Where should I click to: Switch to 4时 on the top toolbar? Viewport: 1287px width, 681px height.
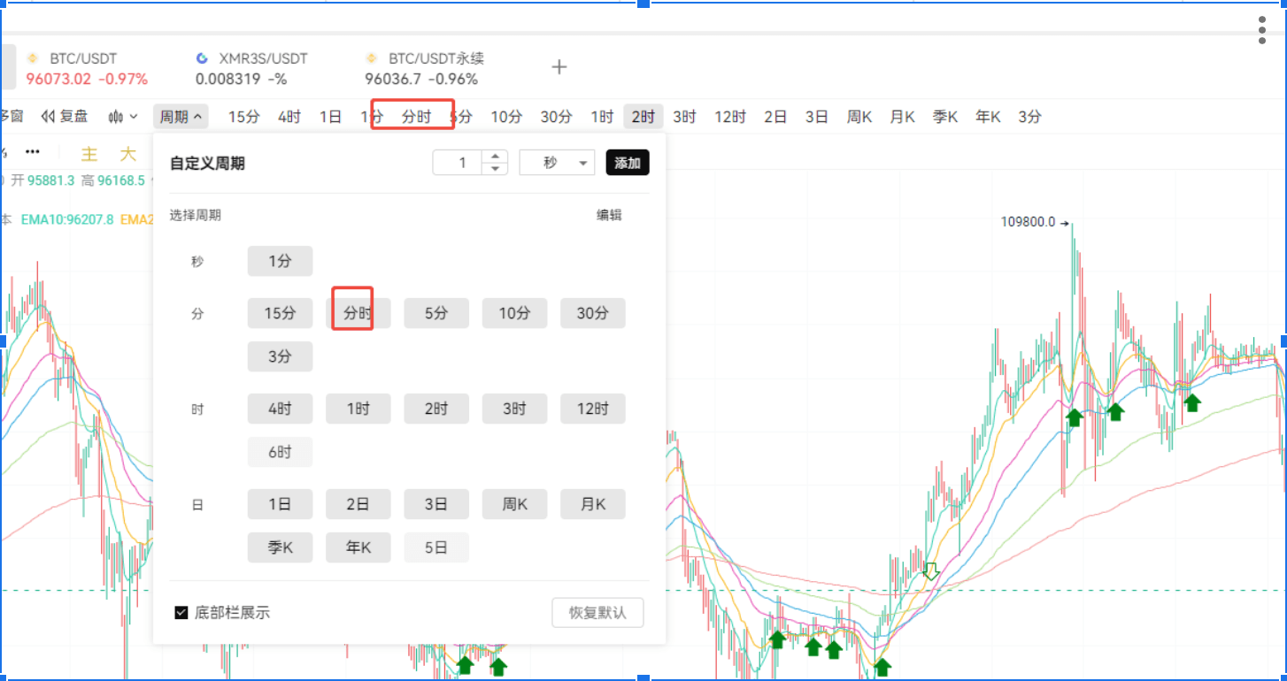click(x=289, y=116)
